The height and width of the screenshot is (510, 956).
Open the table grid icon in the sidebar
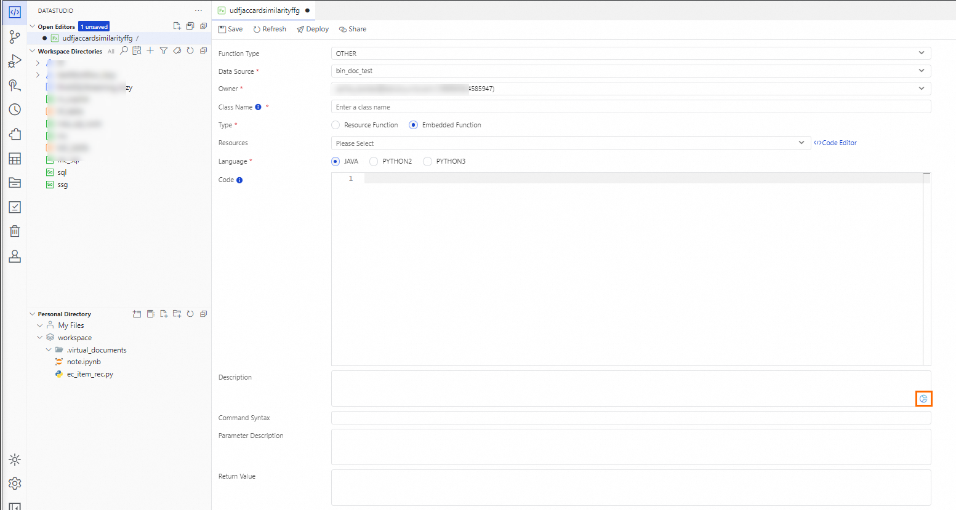[15, 159]
